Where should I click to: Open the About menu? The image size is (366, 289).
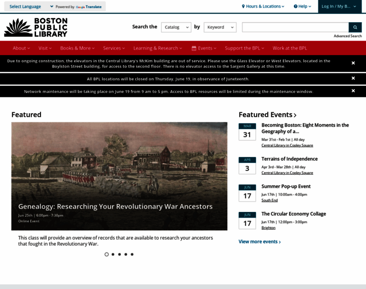(x=21, y=48)
